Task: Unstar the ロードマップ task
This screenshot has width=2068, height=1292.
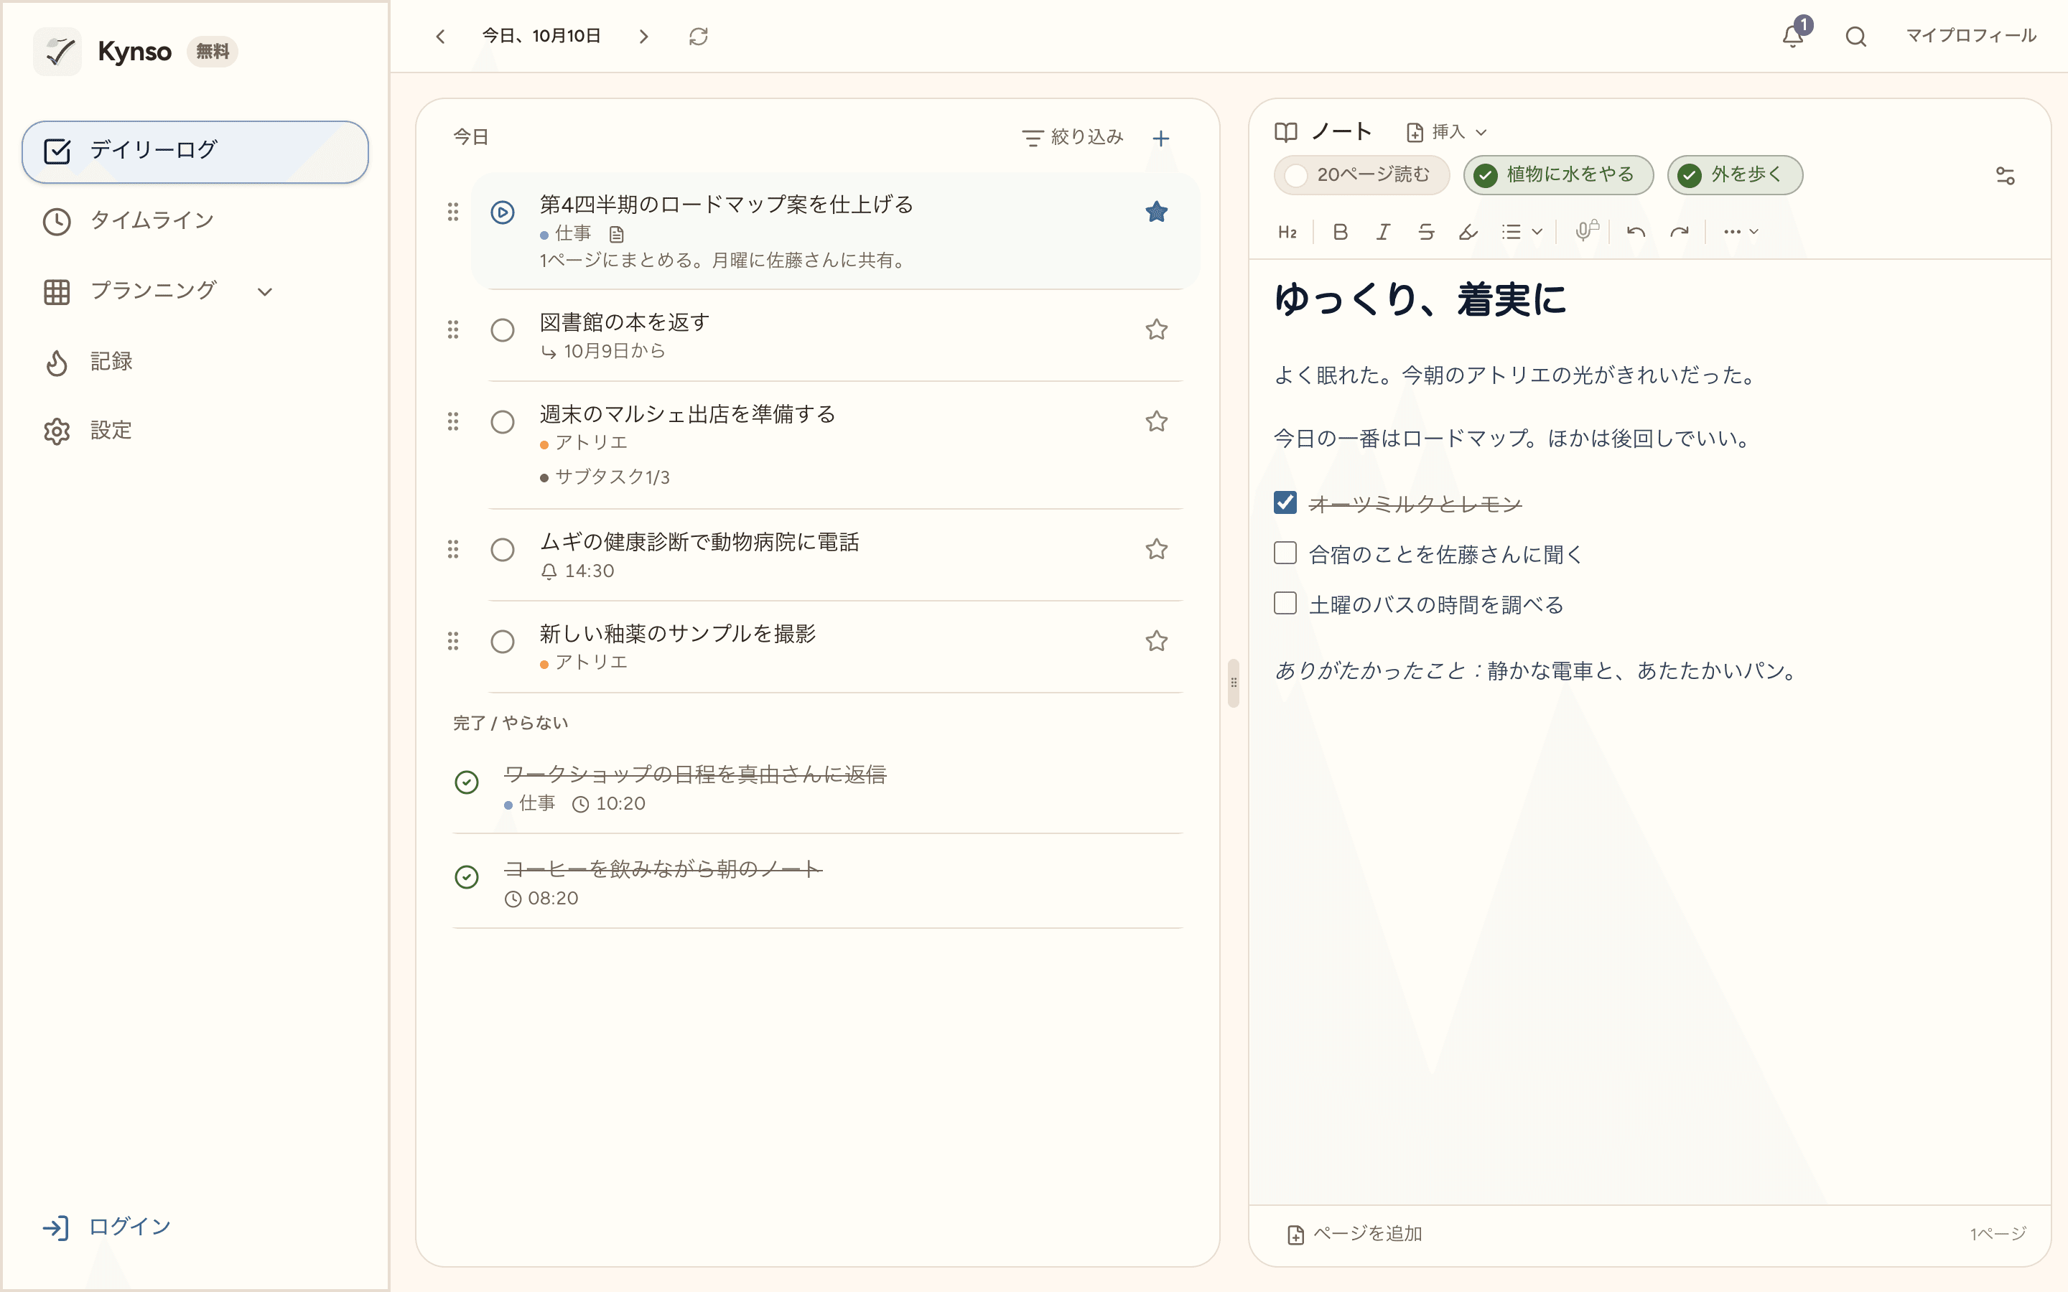Action: [1156, 211]
